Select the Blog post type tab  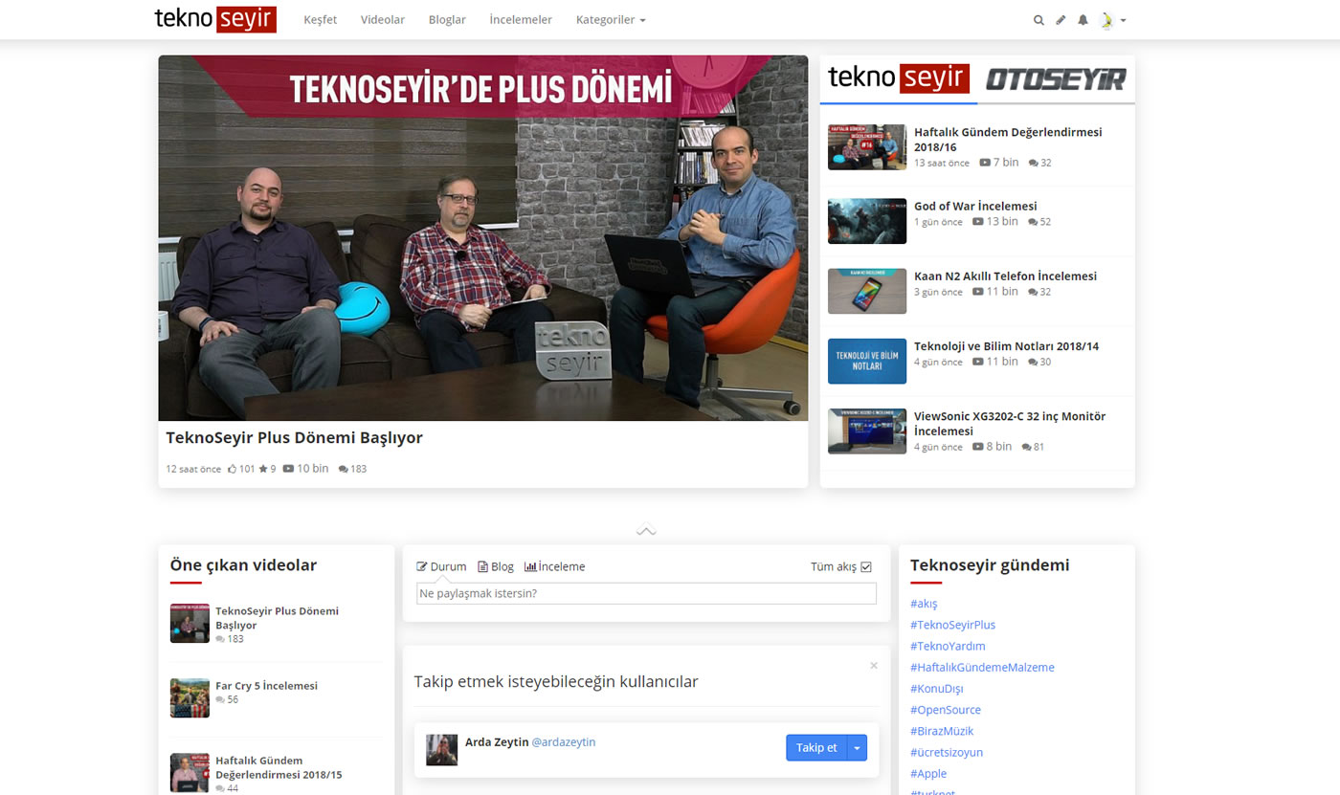496,566
